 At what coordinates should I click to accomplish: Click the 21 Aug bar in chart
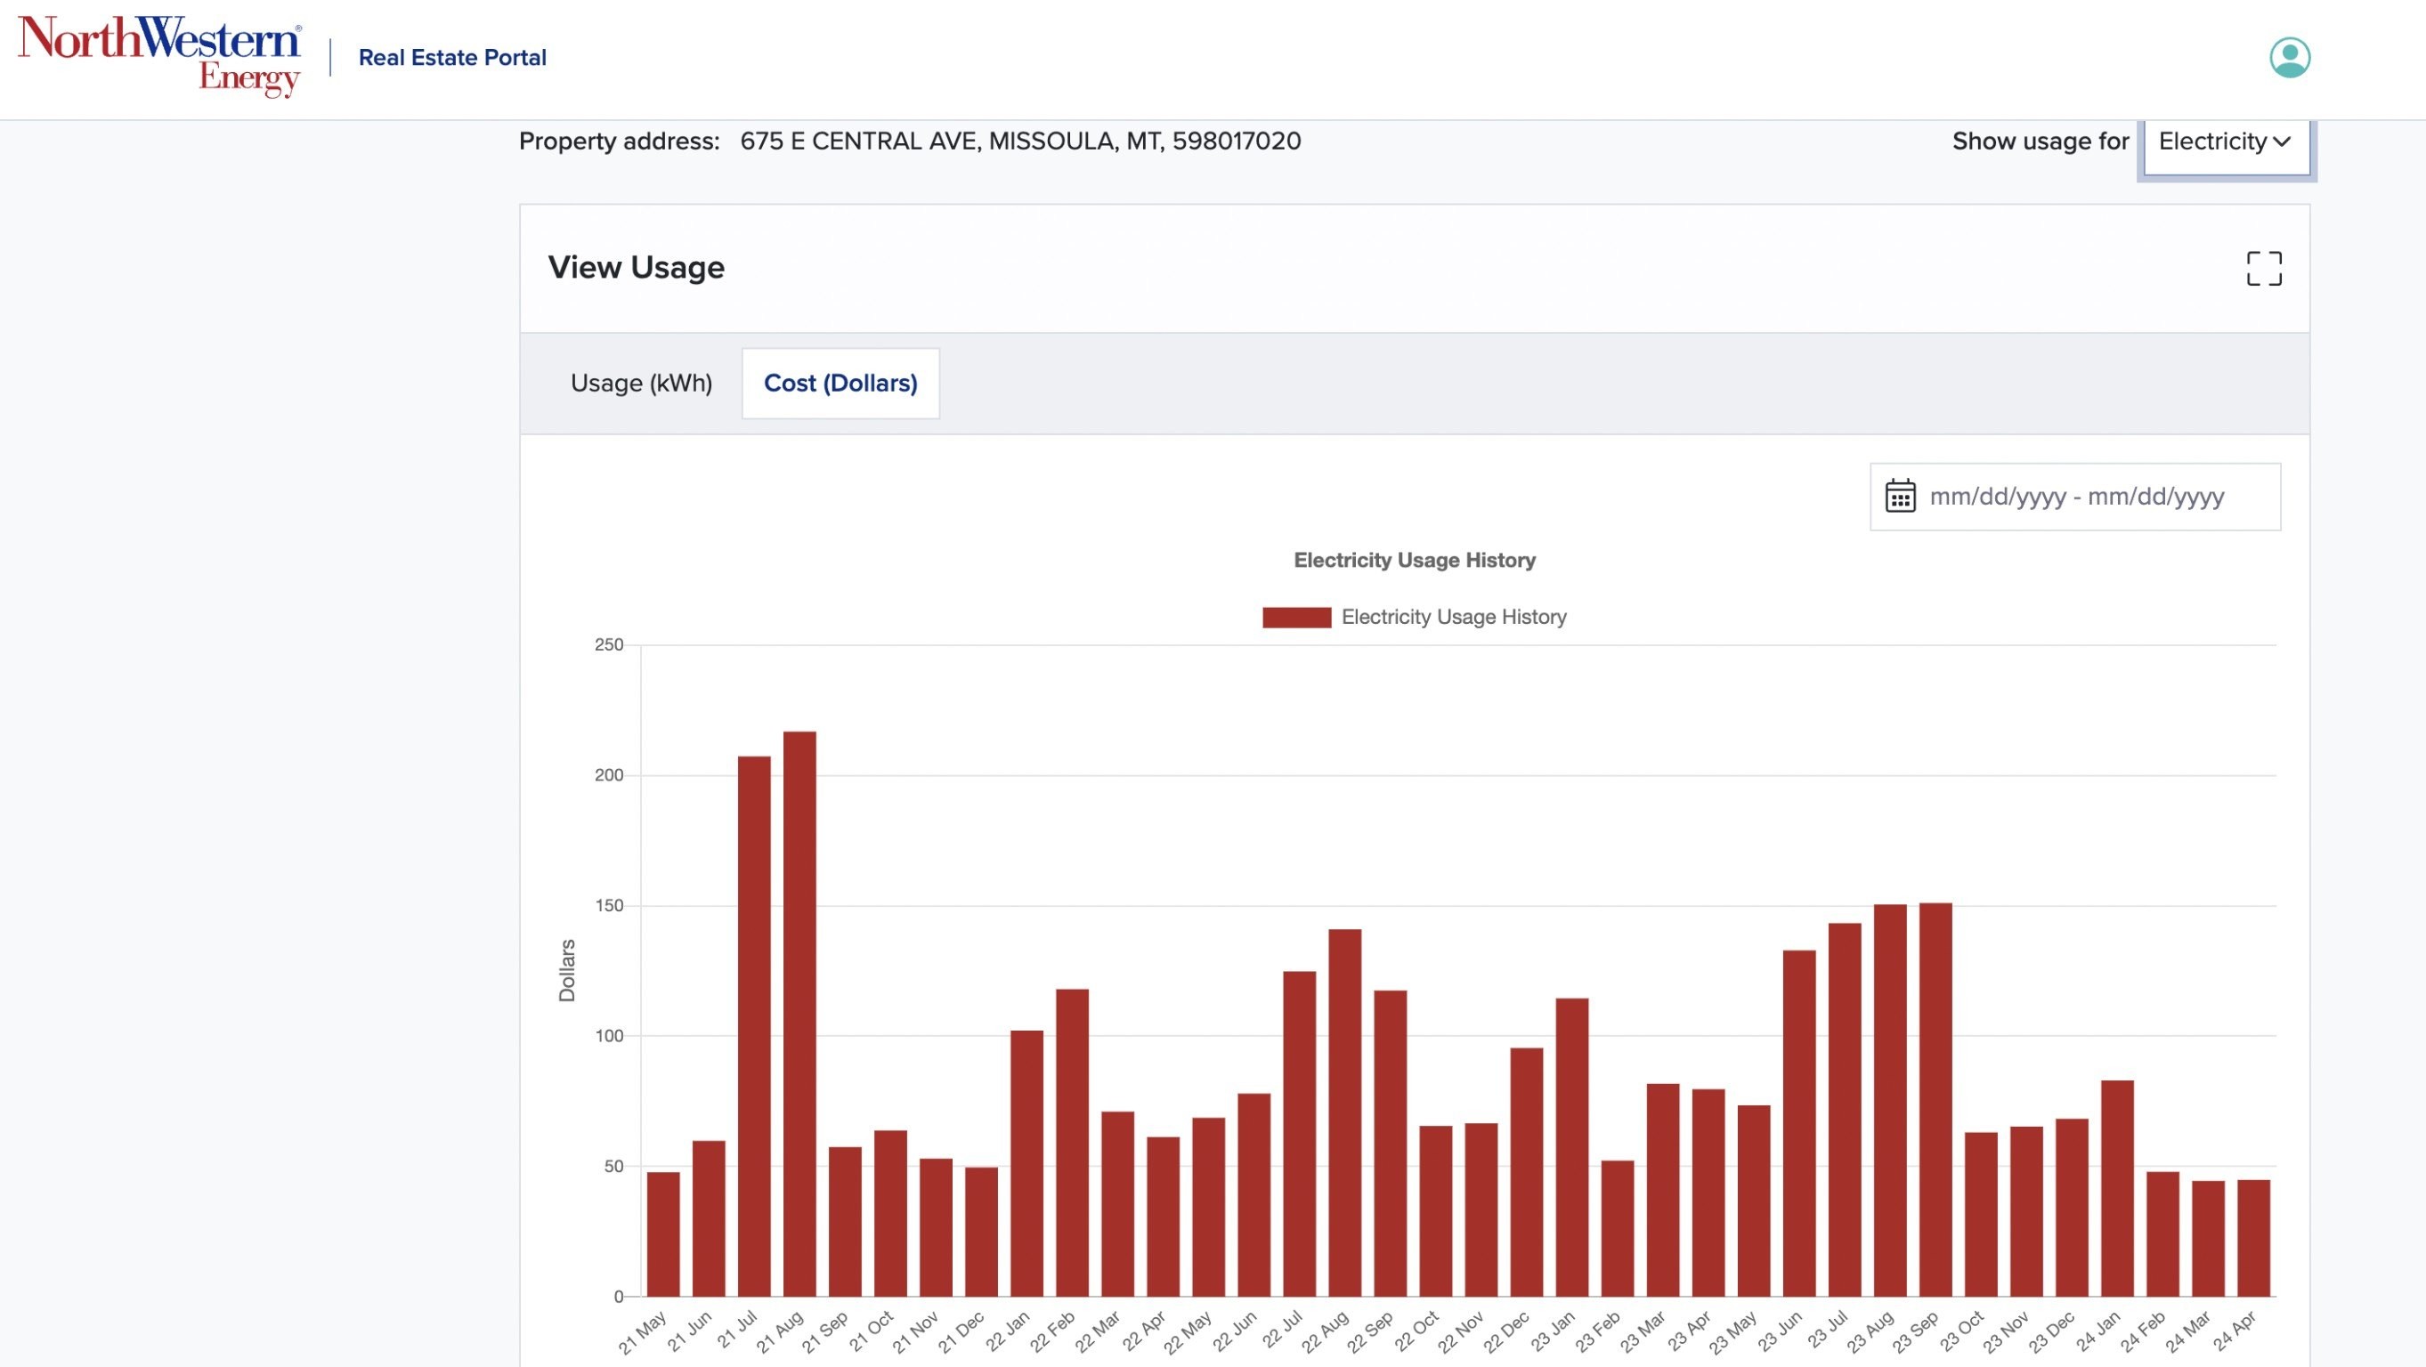coord(799,1014)
